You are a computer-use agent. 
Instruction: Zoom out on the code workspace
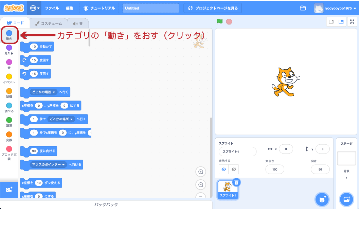pos(201,184)
